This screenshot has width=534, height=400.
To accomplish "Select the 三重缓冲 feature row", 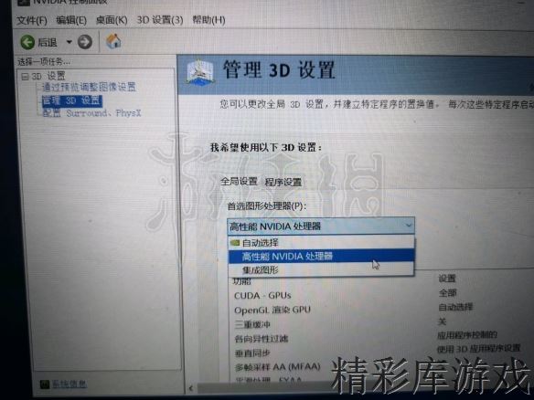I will coord(252,324).
